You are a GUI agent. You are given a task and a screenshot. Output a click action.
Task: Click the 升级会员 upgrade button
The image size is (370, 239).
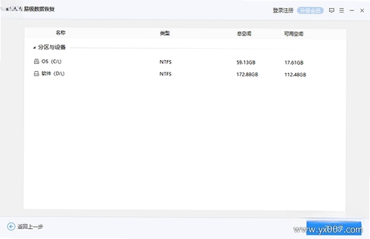point(310,11)
